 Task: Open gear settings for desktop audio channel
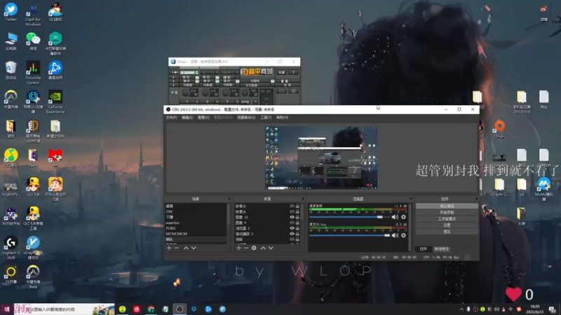[x=403, y=217]
